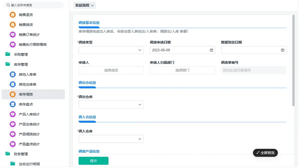The width and height of the screenshot is (300, 168).
Task: Click the sidebar search box 输入名称来搜索
Action: [34, 5]
